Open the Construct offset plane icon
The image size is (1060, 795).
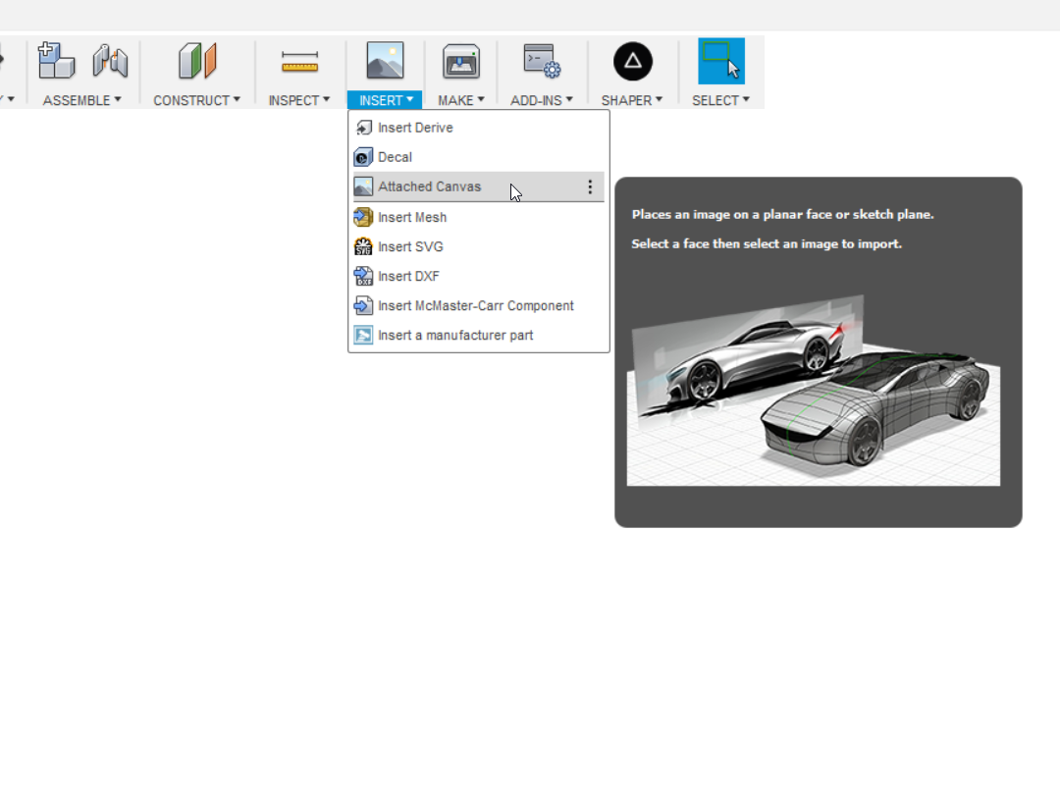196,61
